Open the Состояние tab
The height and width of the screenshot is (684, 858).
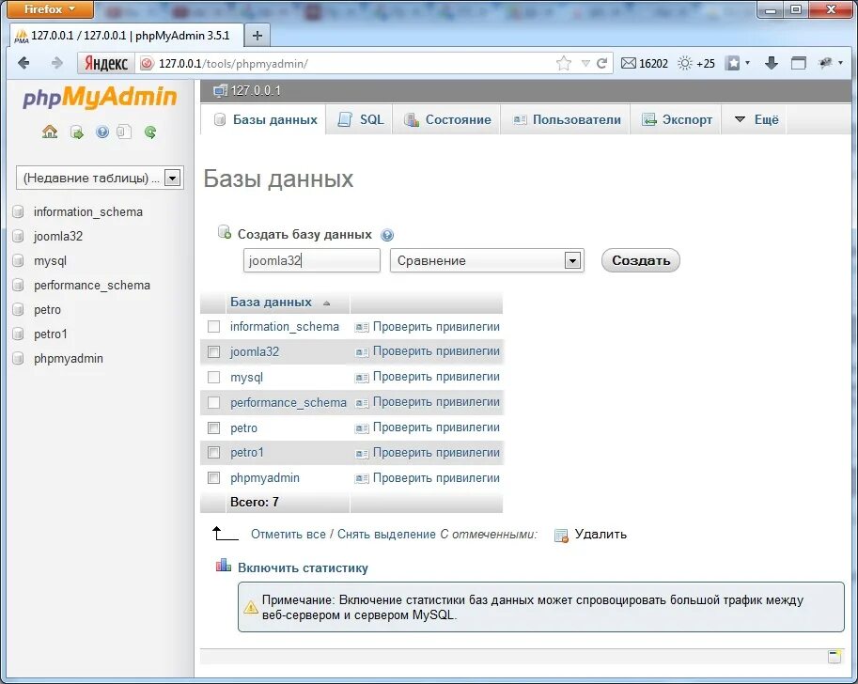447,119
